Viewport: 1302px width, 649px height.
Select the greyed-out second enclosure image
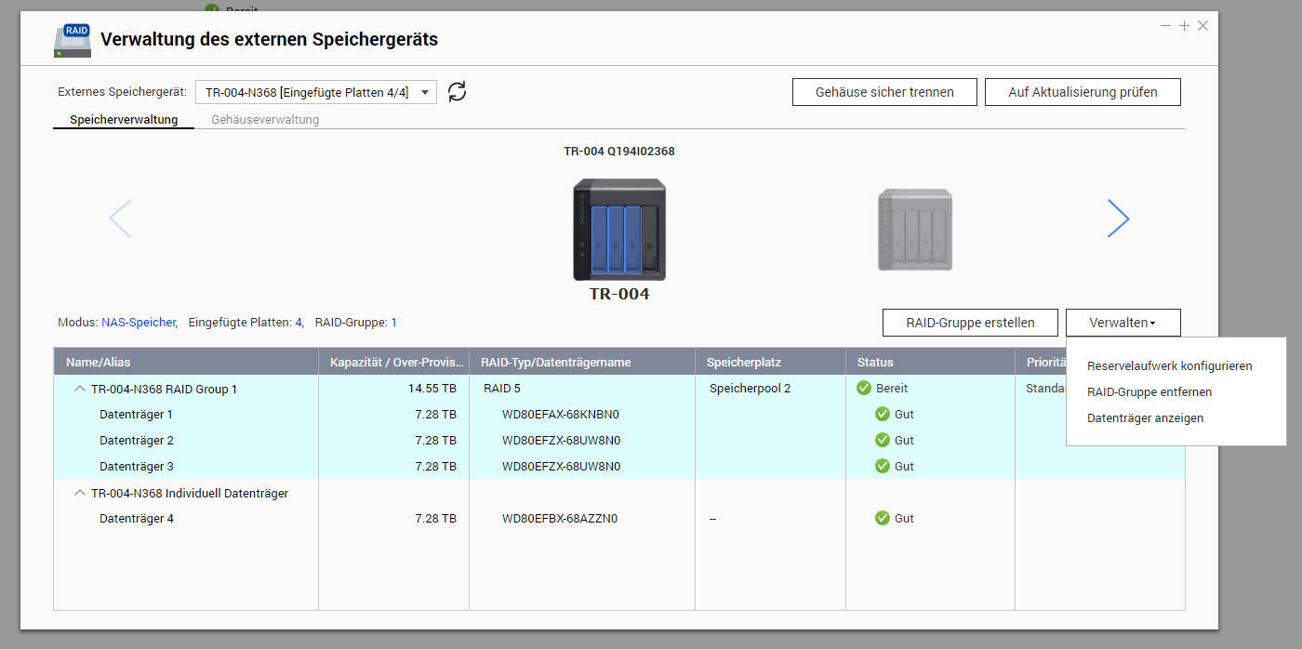point(915,230)
